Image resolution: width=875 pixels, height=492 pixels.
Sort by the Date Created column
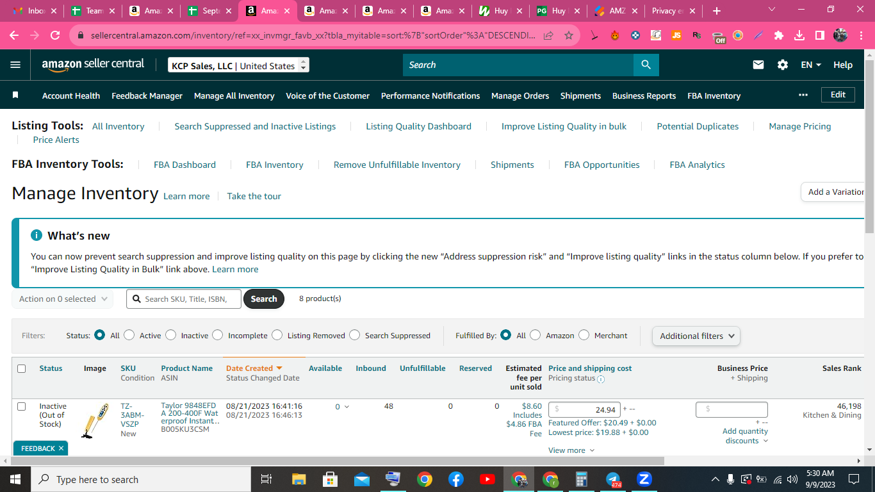(x=254, y=368)
